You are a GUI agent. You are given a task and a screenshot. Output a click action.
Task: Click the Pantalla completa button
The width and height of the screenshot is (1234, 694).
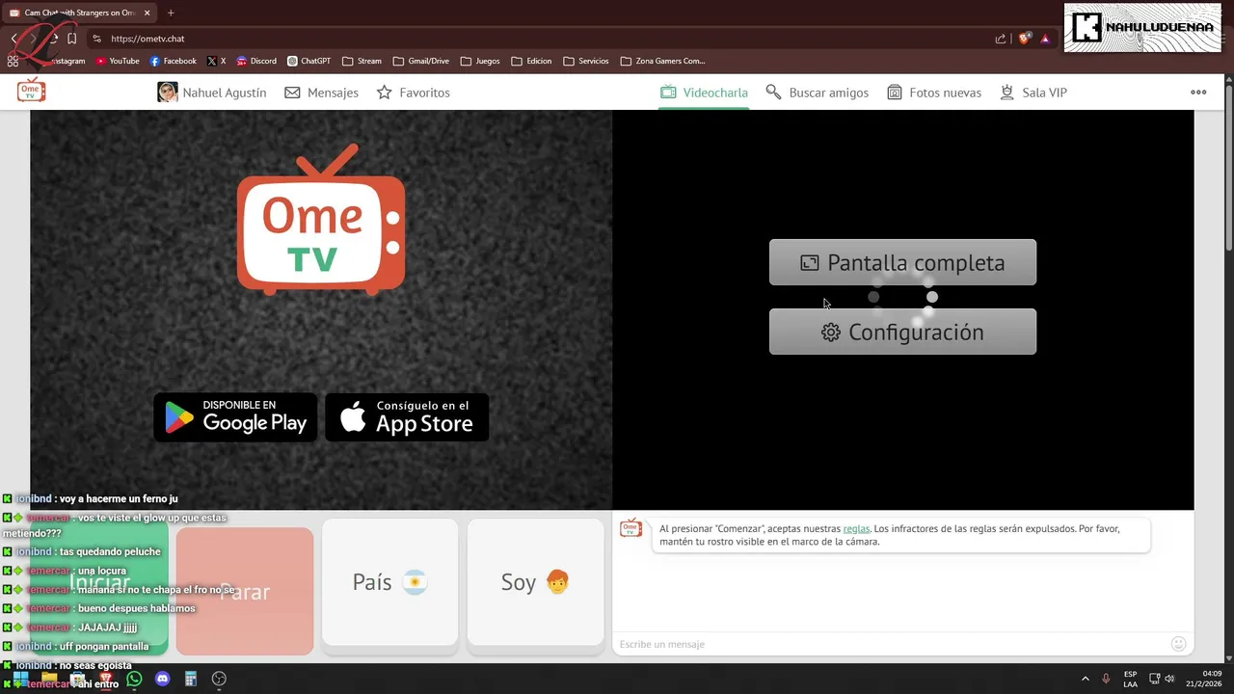click(902, 262)
